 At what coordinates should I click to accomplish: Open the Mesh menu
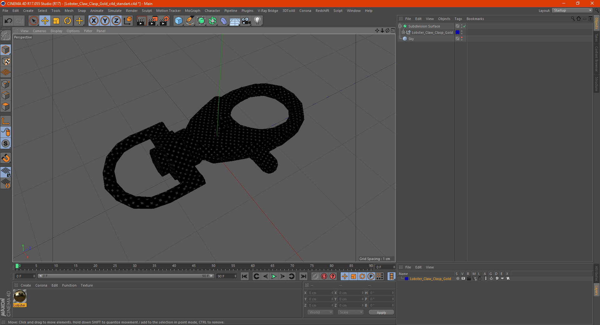click(x=69, y=11)
